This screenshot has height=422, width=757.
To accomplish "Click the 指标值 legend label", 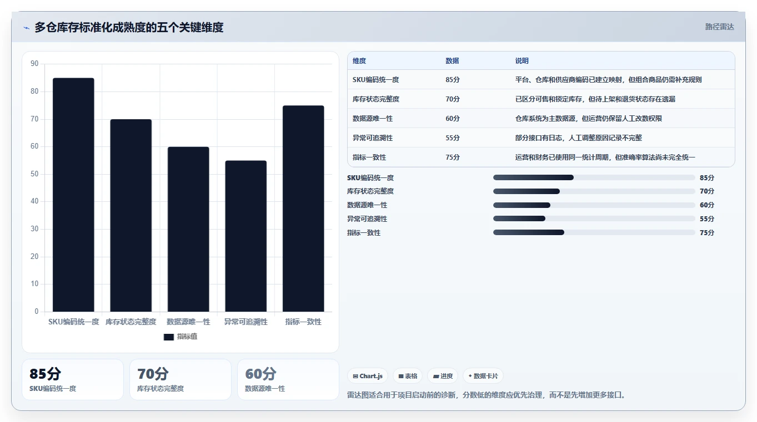I will pos(187,337).
